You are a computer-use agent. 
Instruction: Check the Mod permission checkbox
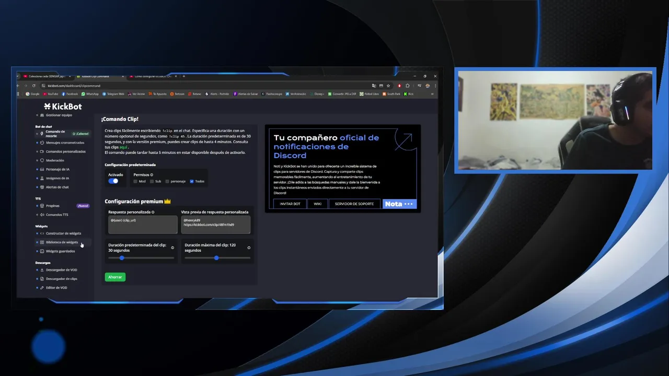135,181
